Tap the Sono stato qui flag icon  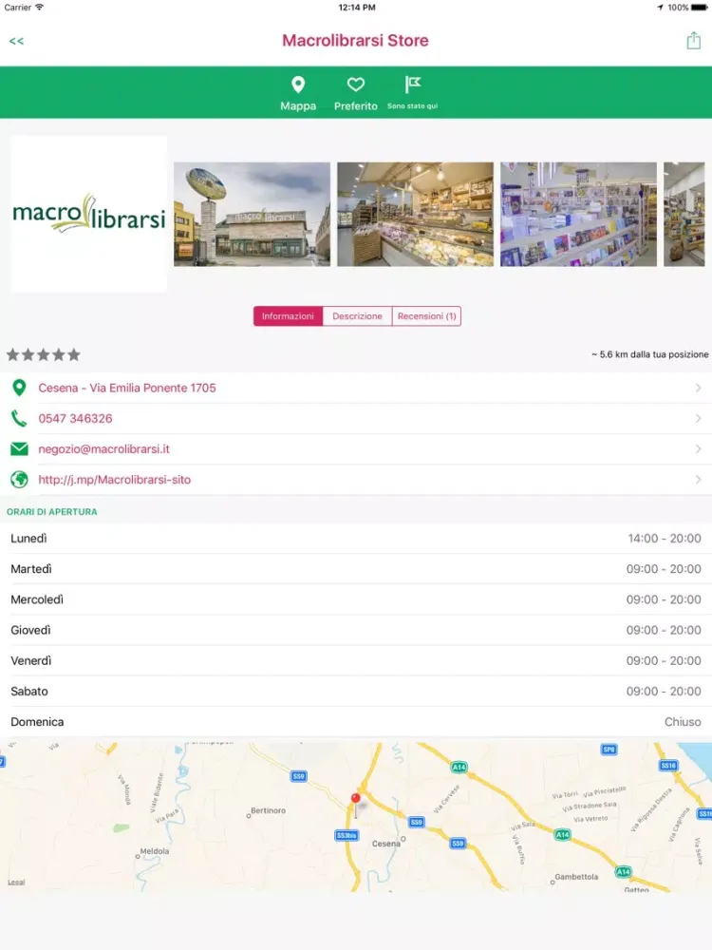click(412, 85)
